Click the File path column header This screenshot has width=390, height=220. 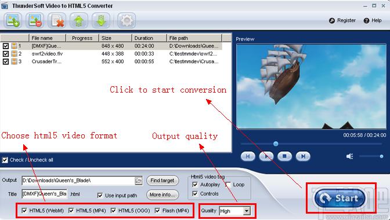coord(194,38)
